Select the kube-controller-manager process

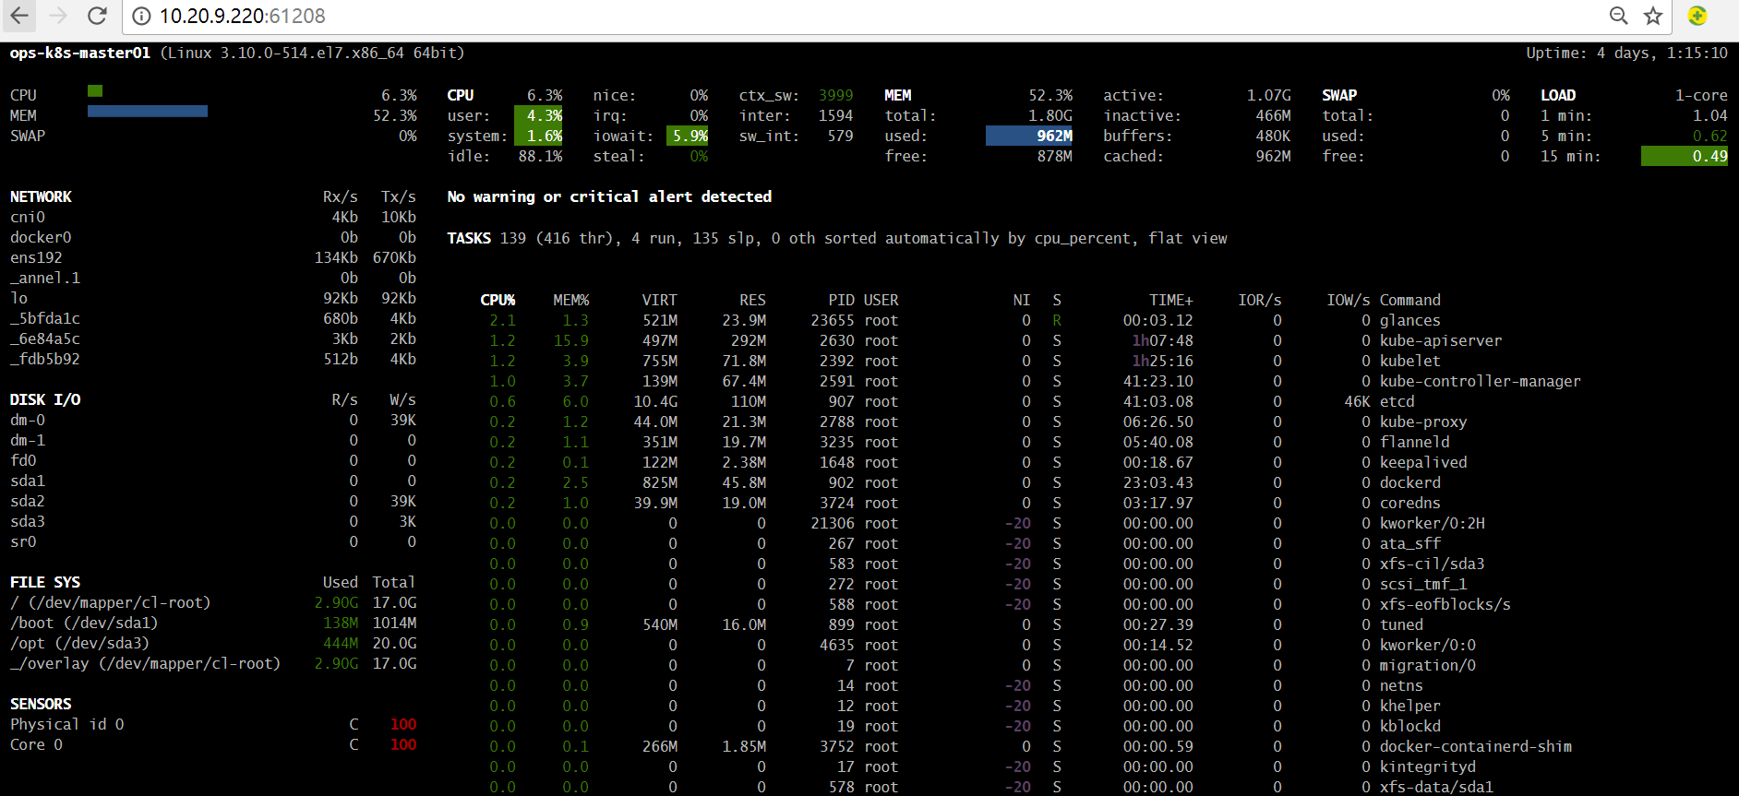click(x=1480, y=381)
